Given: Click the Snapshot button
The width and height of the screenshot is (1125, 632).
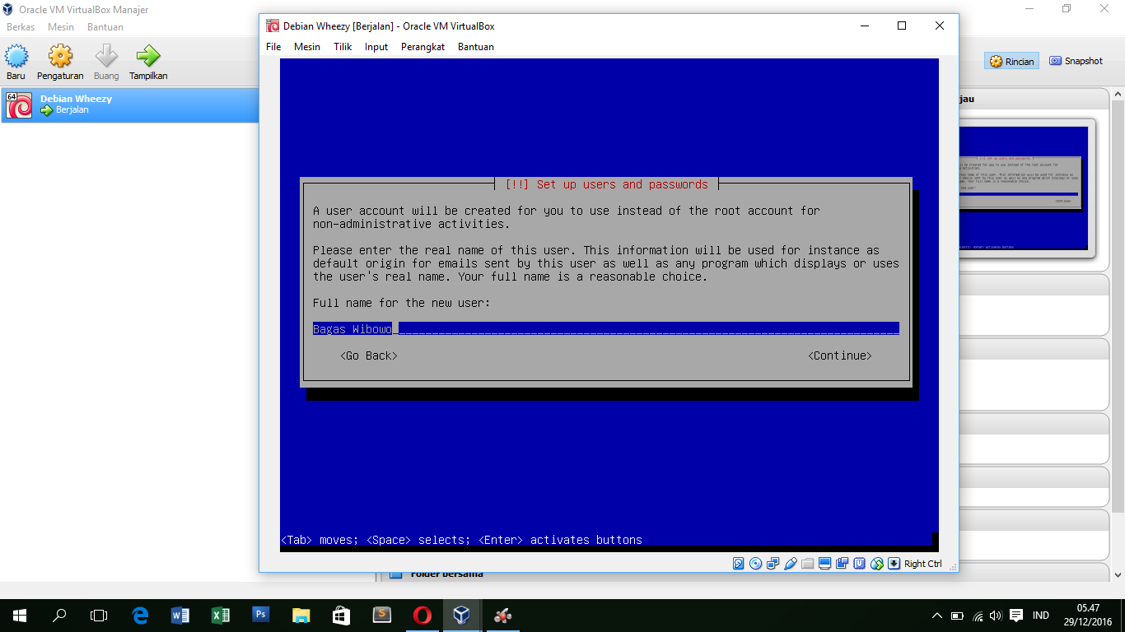Looking at the screenshot, I should coord(1076,61).
